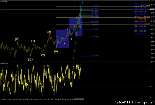Select the M3 = 1173.7 pivot label
This screenshot has width=155, height=105.
[x=140, y=16]
